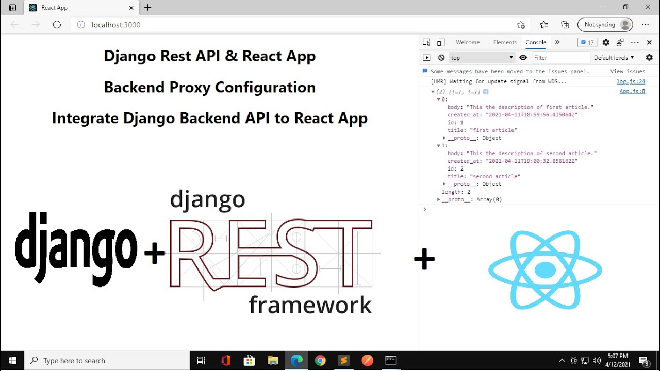The height and width of the screenshot is (371, 660).
Task: Go back in the browser
Action: (x=14, y=25)
